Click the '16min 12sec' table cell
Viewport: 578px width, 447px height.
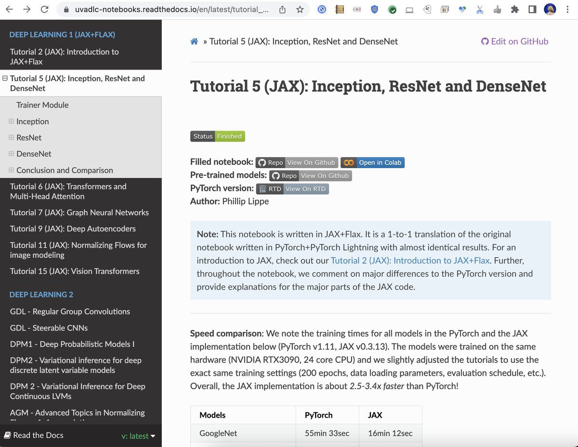[391, 434]
